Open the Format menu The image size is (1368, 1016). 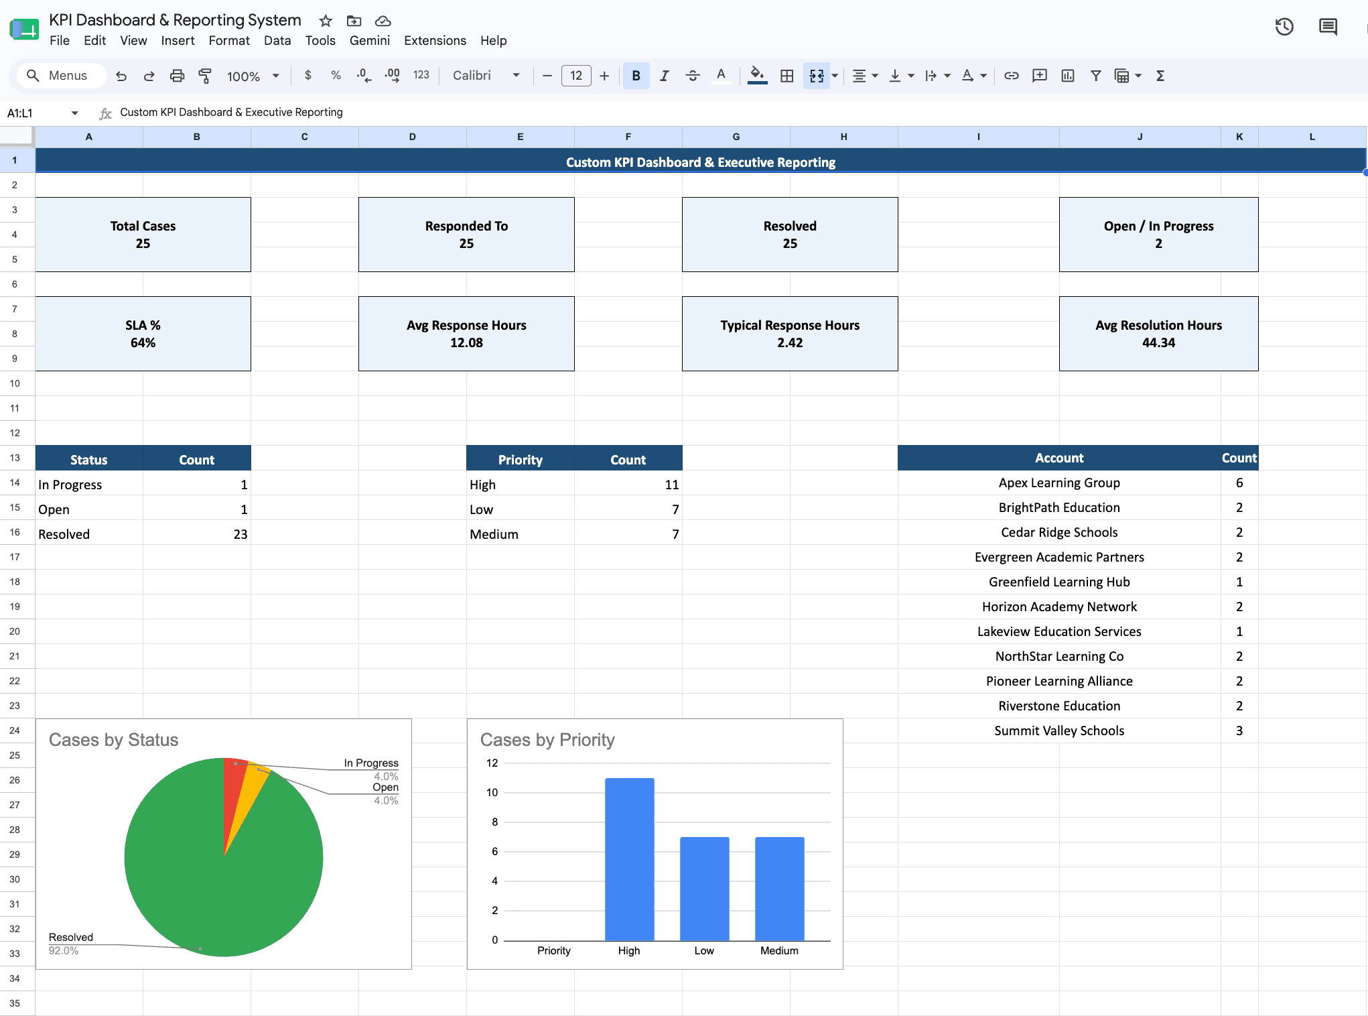(x=229, y=41)
